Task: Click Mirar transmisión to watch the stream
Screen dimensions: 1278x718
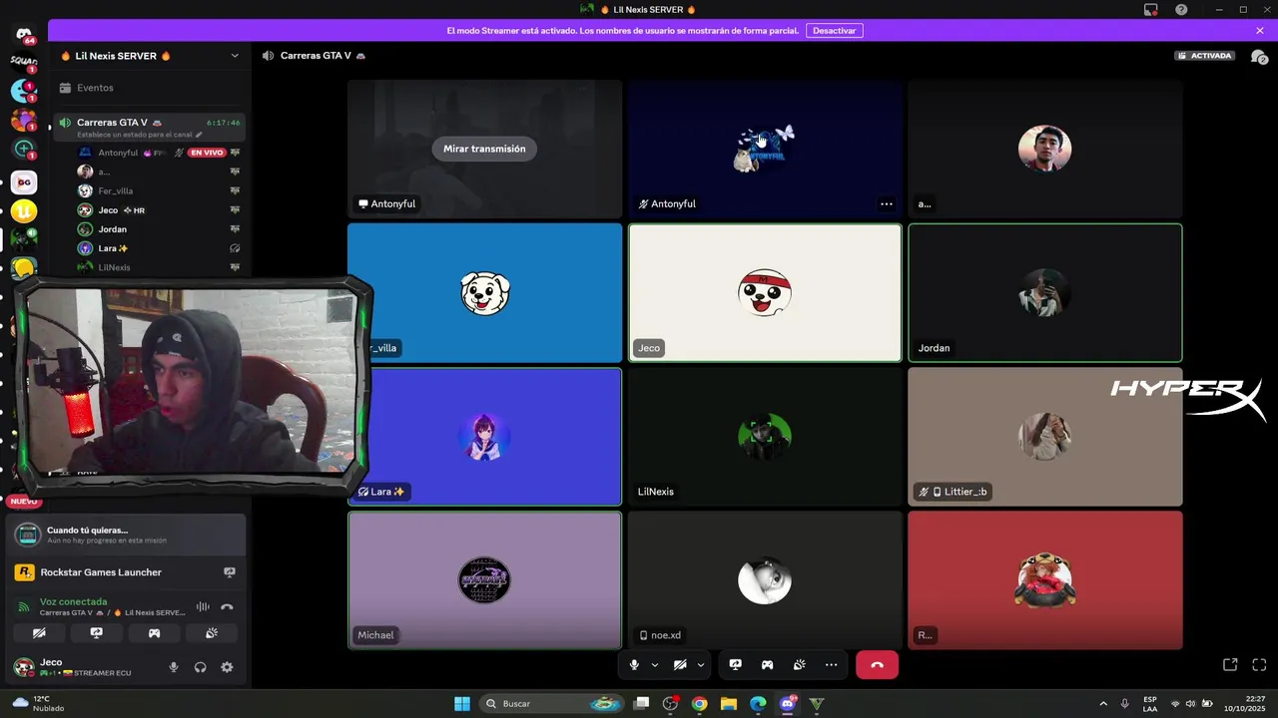Action: pos(484,149)
